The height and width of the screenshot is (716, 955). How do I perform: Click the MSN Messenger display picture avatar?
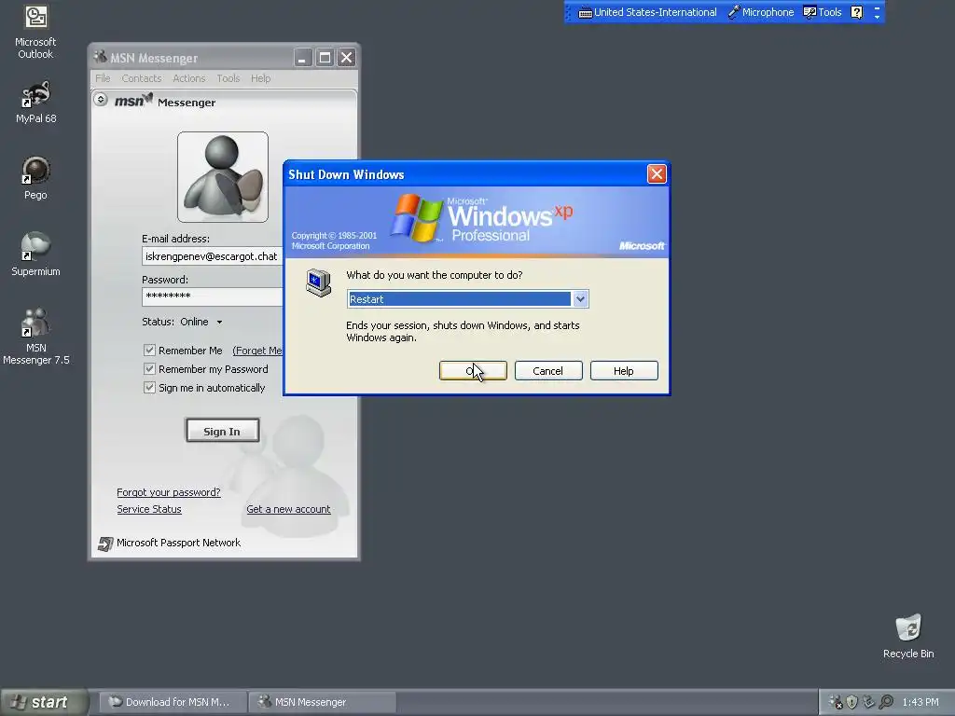click(x=222, y=177)
